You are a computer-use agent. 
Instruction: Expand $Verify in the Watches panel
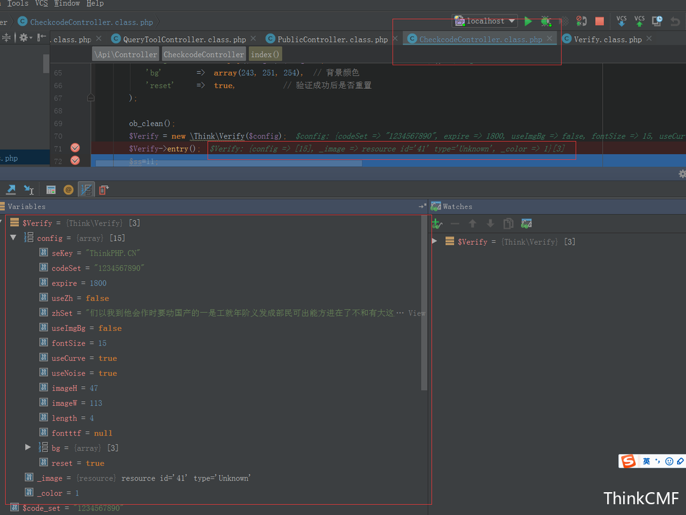pyautogui.click(x=434, y=241)
